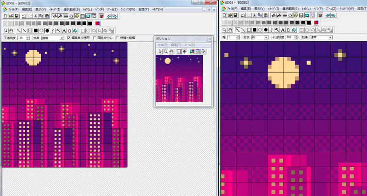The height and width of the screenshot is (196, 367).
Task: Select hand tool in ポジション panel
Action: point(171,52)
